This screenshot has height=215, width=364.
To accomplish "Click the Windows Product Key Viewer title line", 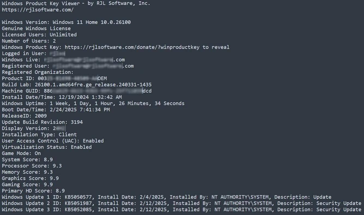I will [76, 4].
